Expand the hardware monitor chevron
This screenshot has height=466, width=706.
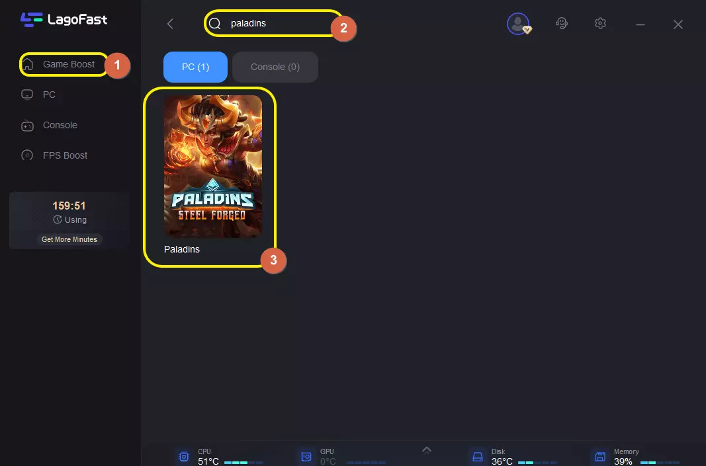tap(427, 450)
